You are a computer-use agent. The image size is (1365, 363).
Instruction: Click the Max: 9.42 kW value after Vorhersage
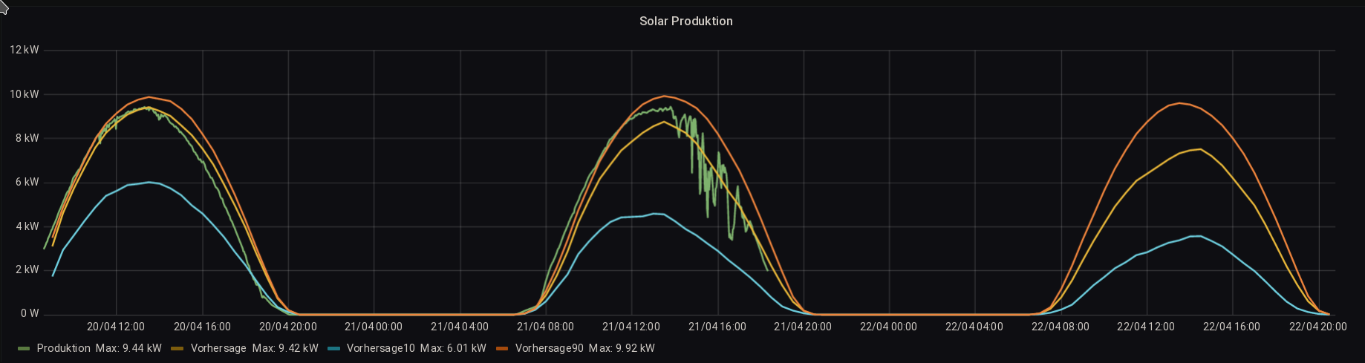(x=286, y=348)
